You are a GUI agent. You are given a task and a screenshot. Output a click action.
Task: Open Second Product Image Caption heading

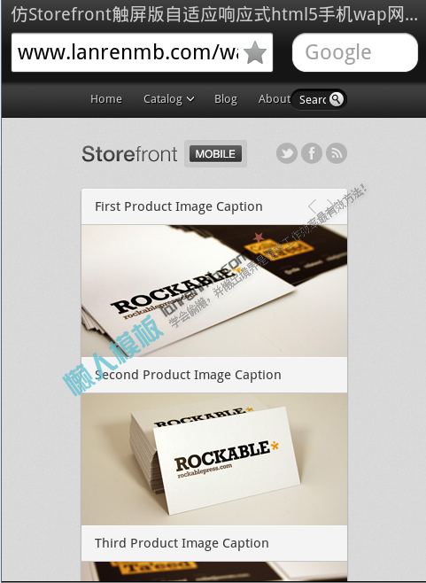coord(188,375)
